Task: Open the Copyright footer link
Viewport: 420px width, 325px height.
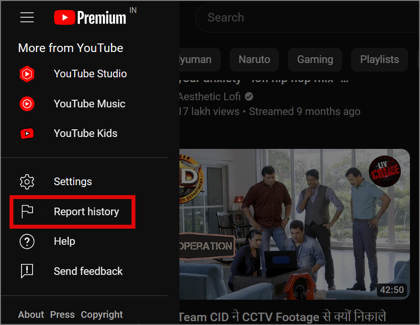Action: (x=102, y=315)
